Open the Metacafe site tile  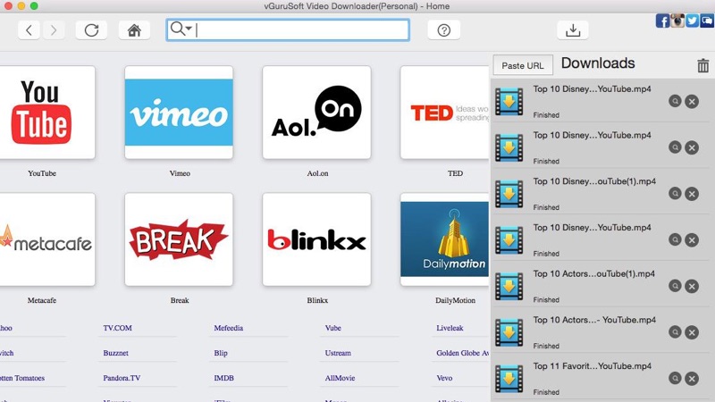(47, 239)
